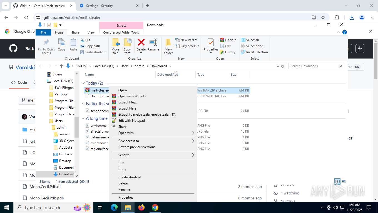
Task: Reload the Chrome page
Action: (26, 17)
